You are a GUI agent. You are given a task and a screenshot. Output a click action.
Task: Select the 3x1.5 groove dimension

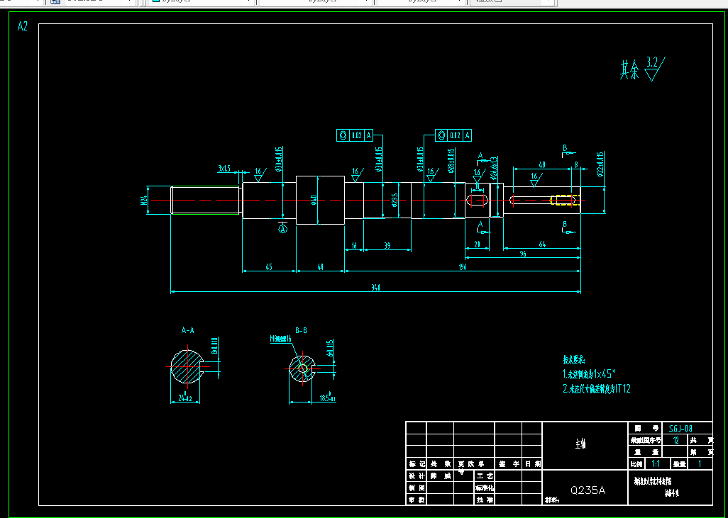tap(224, 169)
